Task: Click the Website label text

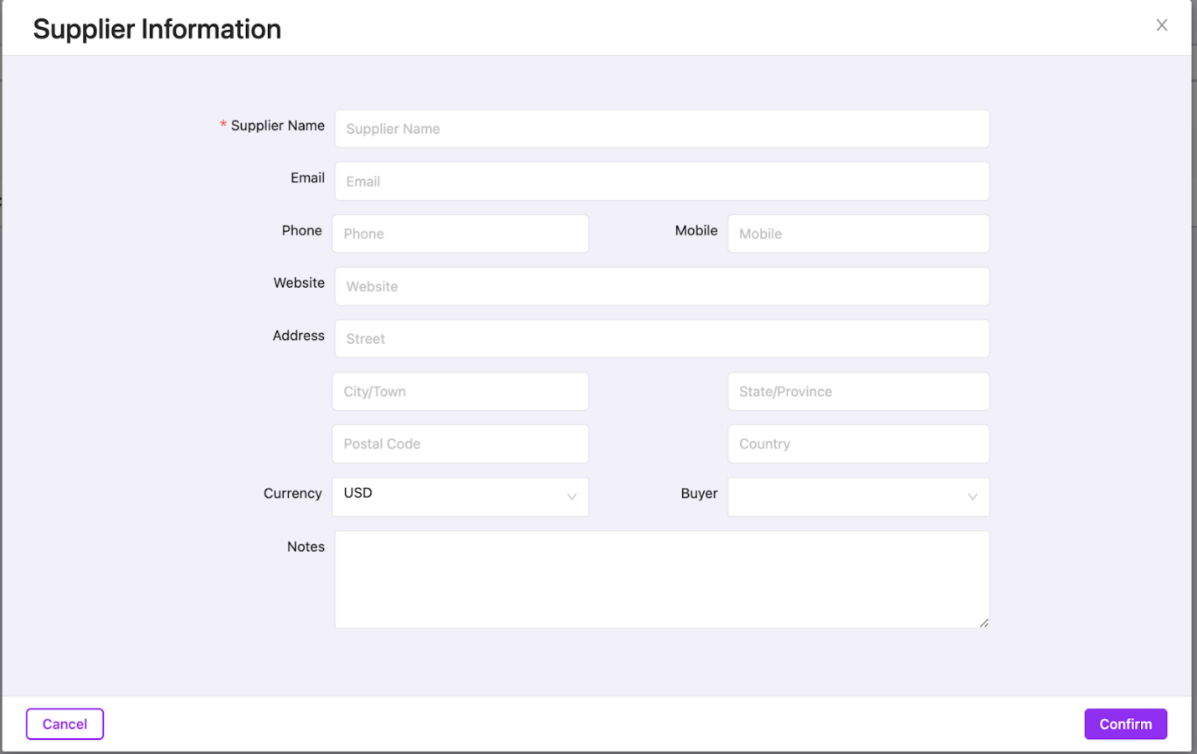Action: click(299, 283)
